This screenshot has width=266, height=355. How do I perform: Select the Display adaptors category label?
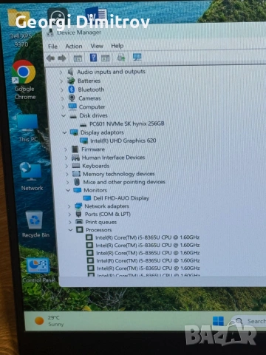point(102,132)
